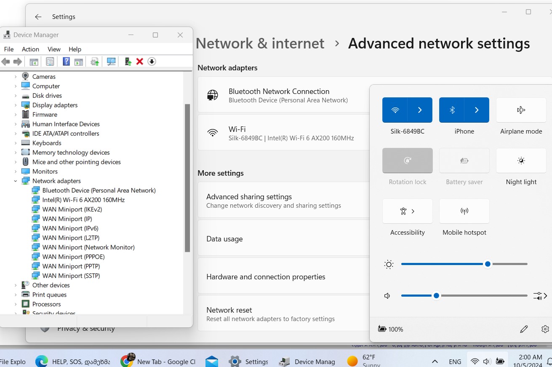
Task: Open the Accessibility quick settings options
Action: pos(408,211)
